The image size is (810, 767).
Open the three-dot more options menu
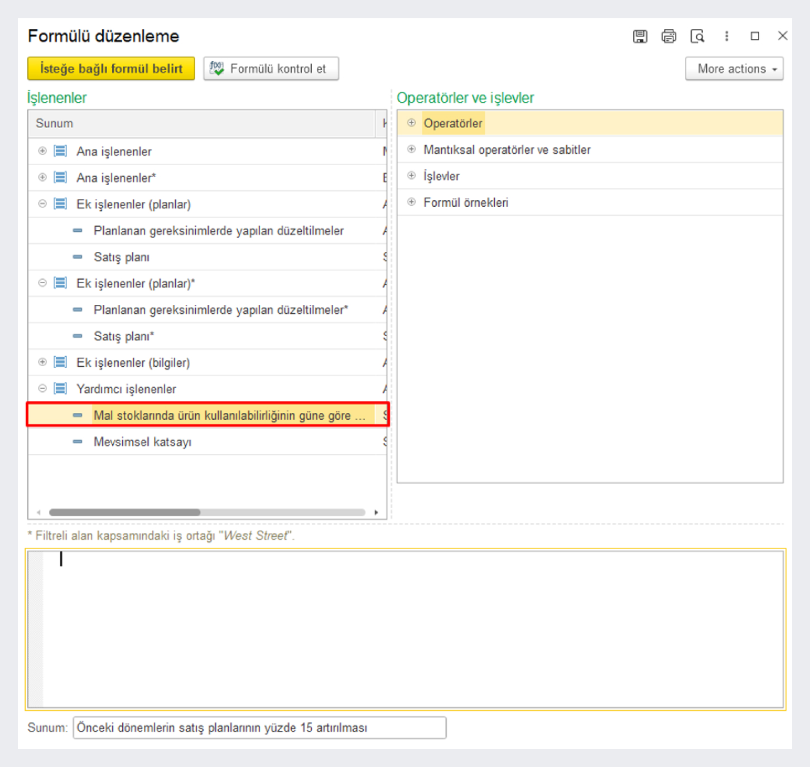pyautogui.click(x=726, y=36)
